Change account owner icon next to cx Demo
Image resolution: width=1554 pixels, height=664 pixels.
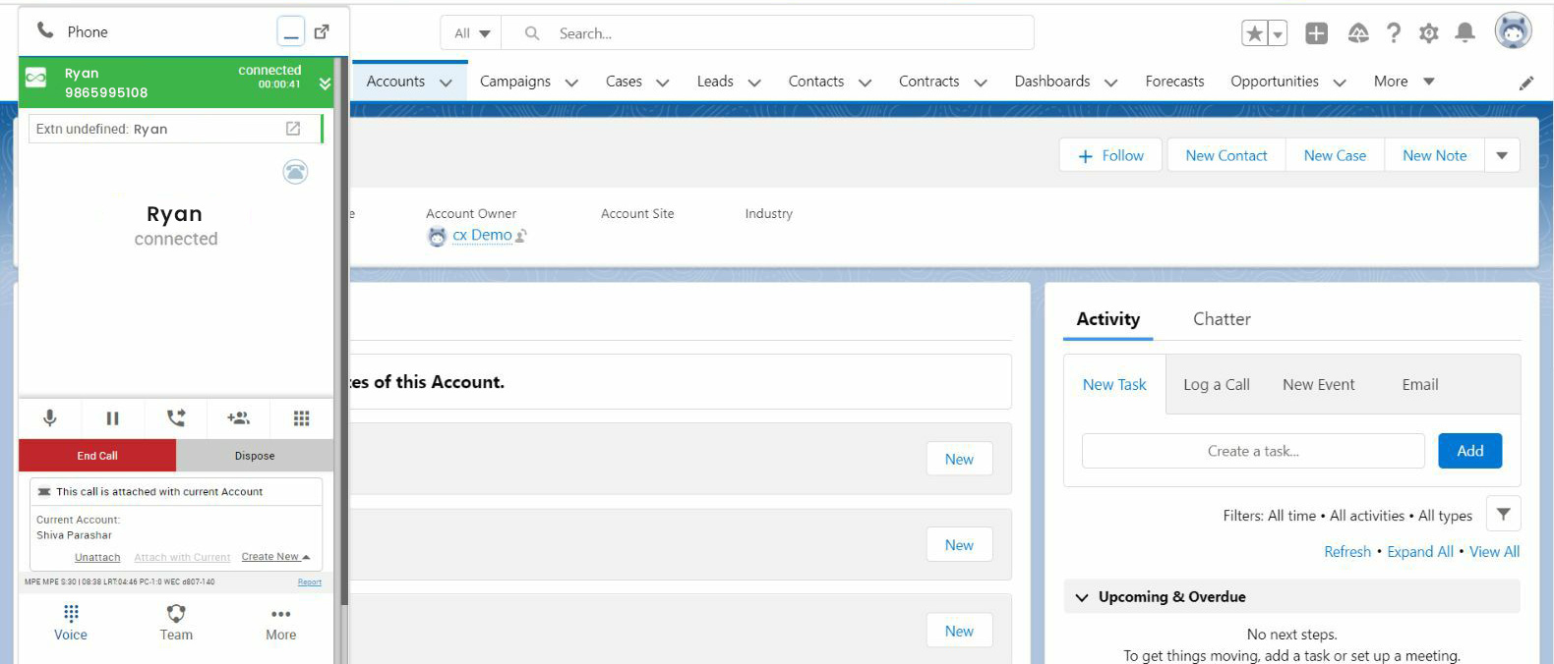[x=521, y=237]
